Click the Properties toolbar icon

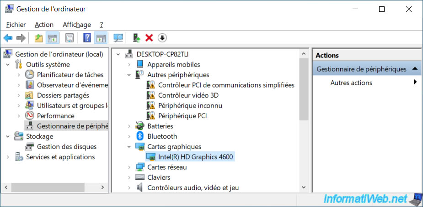coord(69,38)
